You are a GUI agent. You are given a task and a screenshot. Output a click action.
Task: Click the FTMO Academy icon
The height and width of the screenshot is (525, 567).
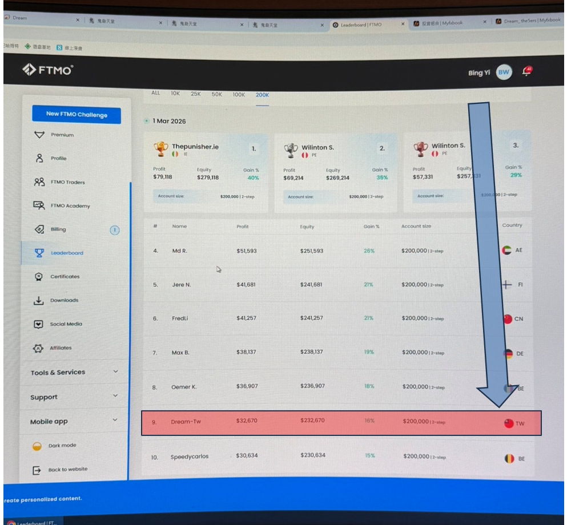[39, 205]
